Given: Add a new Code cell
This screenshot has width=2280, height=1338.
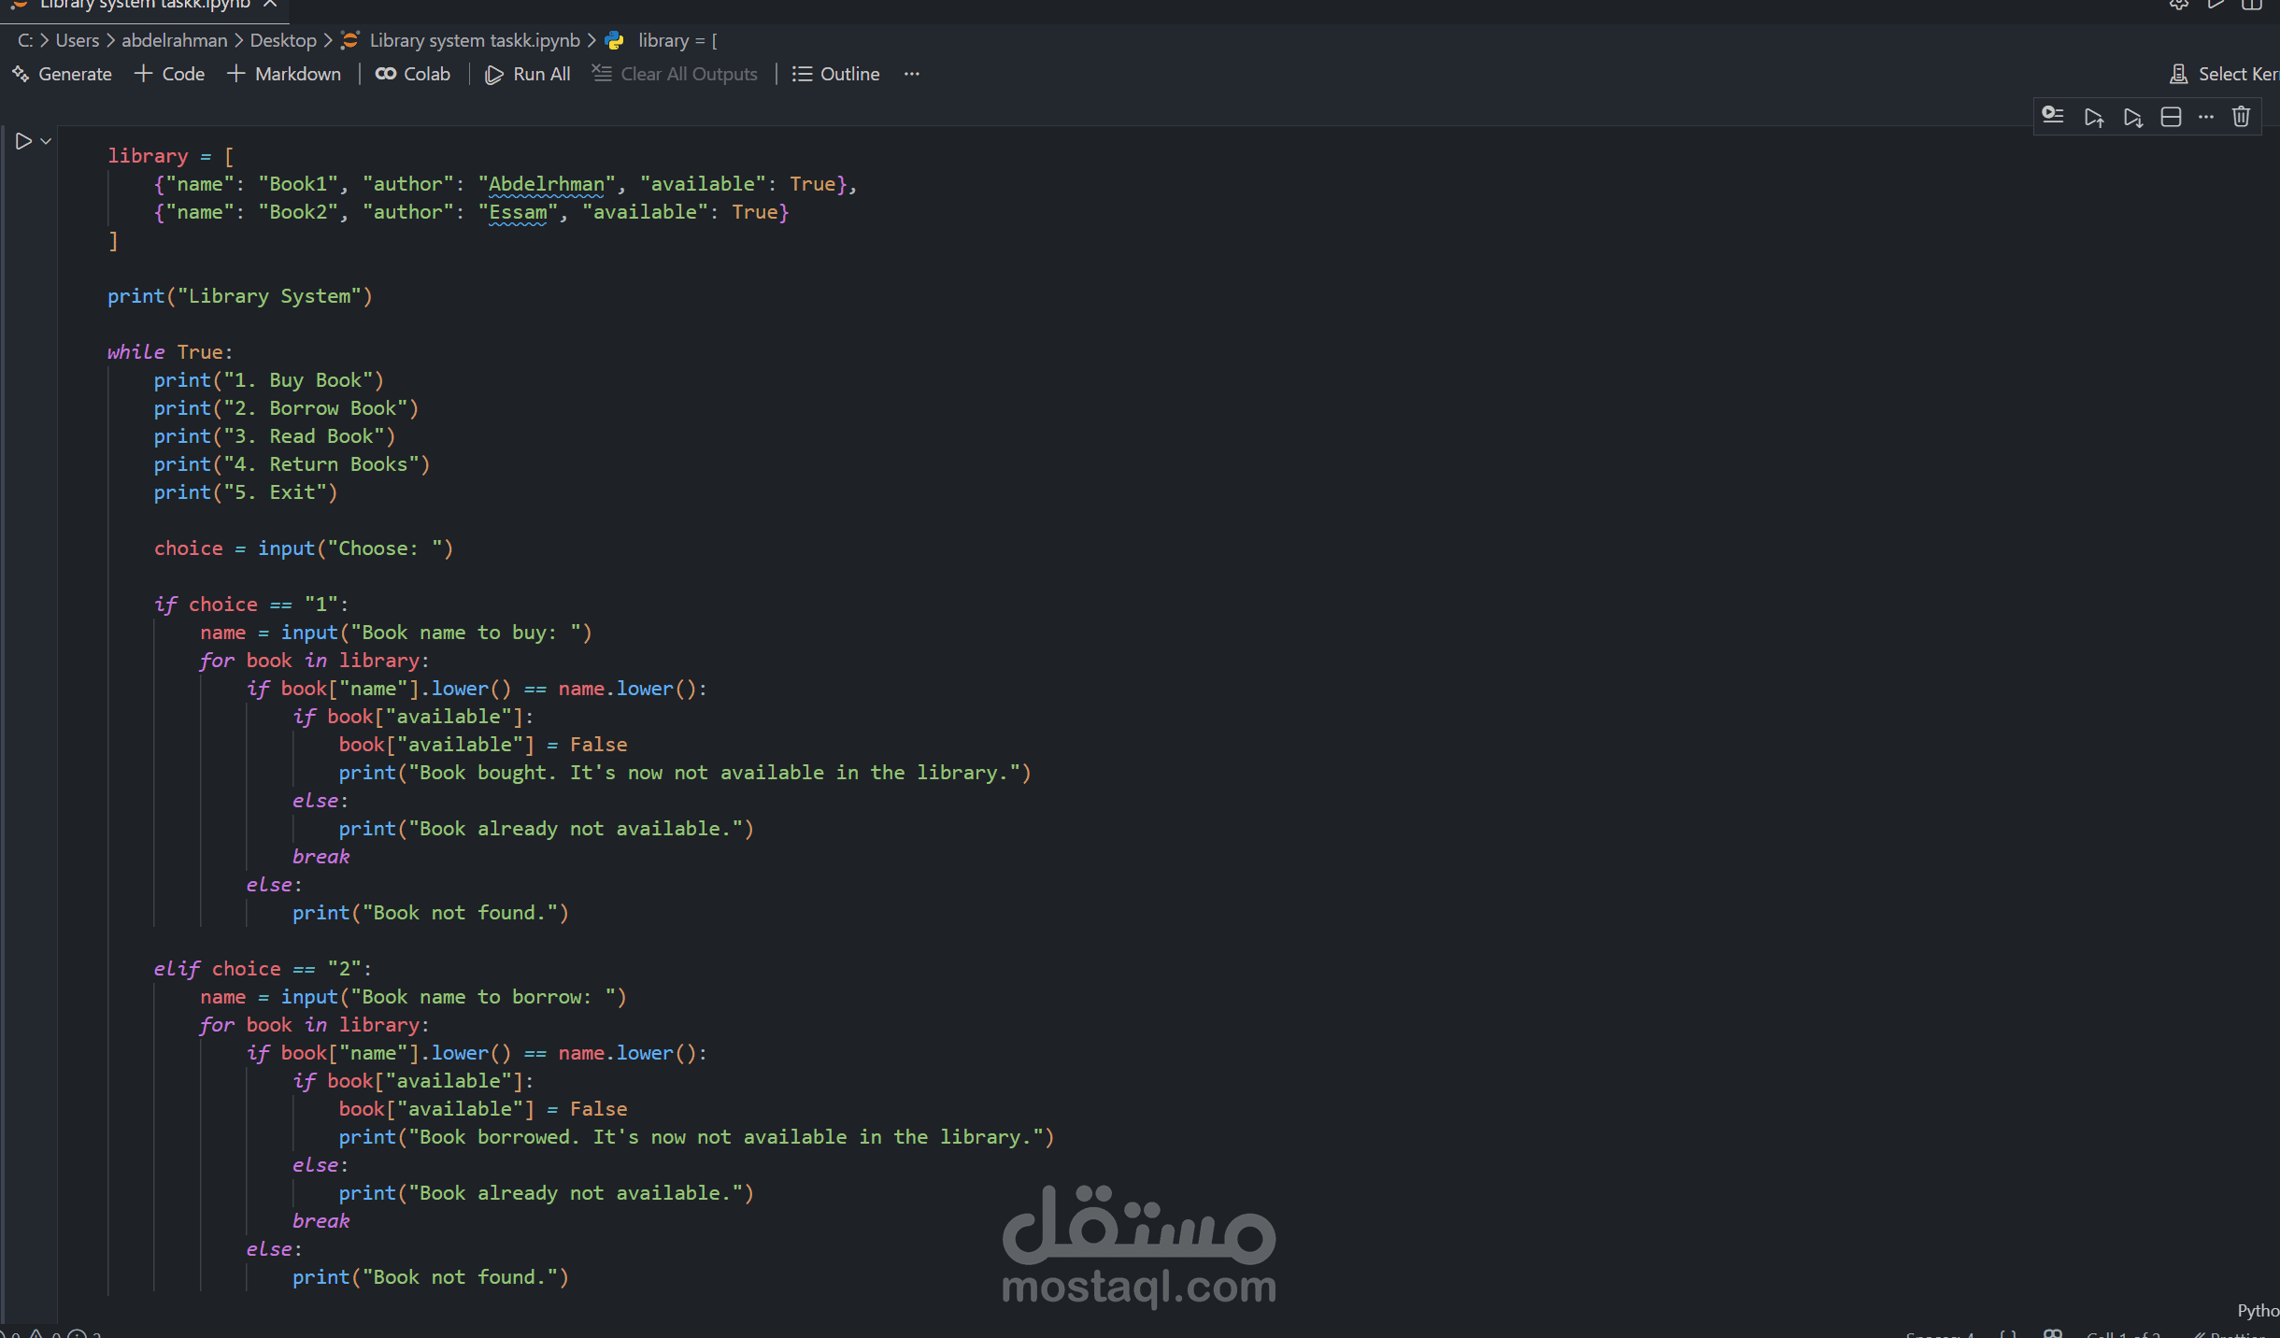Looking at the screenshot, I should [x=170, y=74].
